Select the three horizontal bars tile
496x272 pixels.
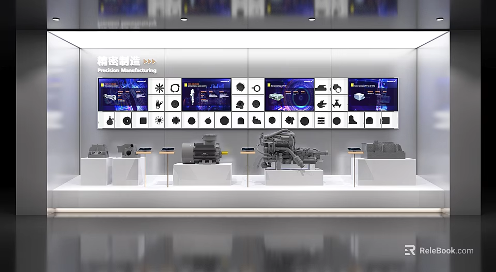[x=322, y=120]
